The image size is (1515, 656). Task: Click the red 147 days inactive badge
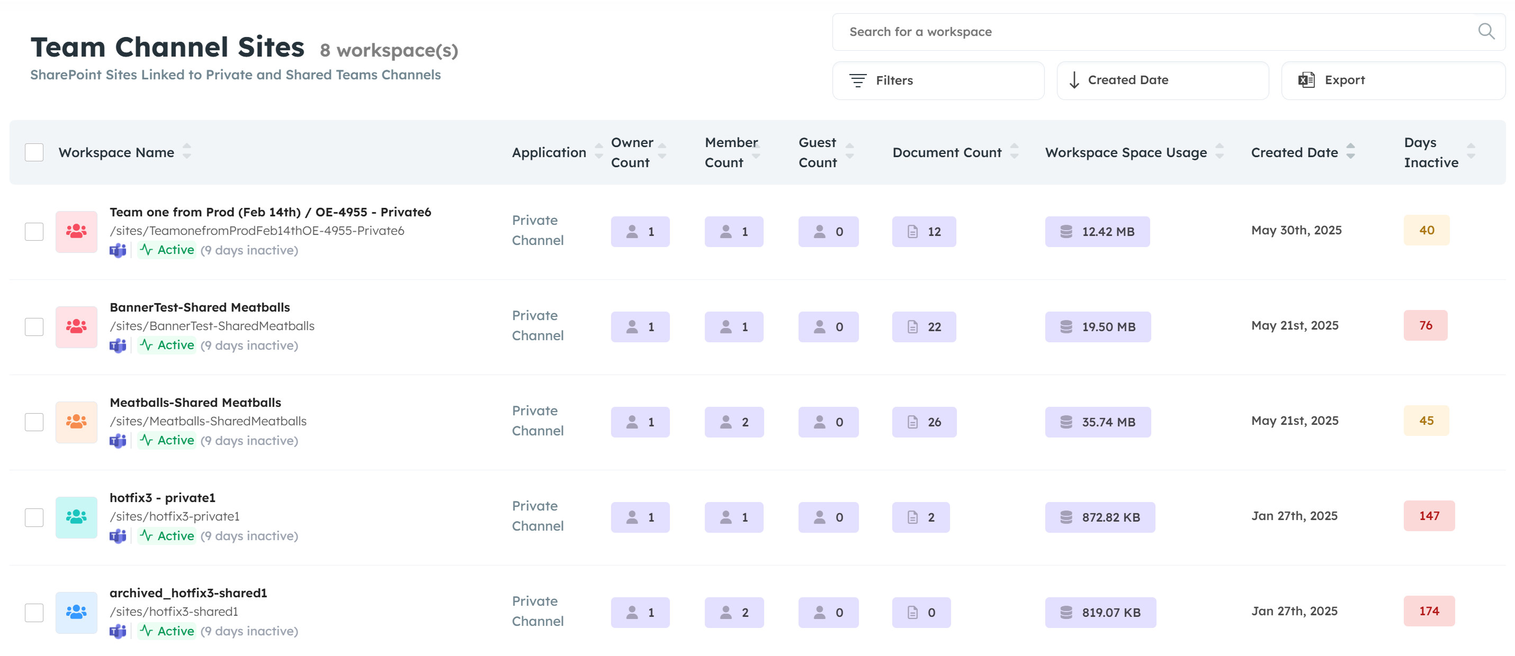1429,516
